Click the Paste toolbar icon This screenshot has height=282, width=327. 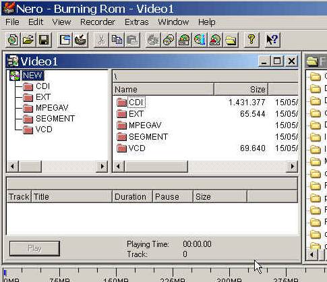[x=132, y=40]
